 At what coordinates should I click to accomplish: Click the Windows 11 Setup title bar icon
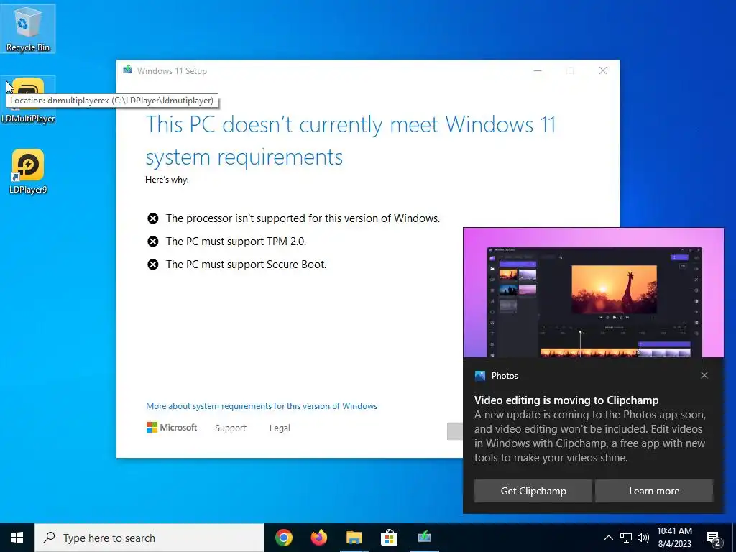click(127, 70)
